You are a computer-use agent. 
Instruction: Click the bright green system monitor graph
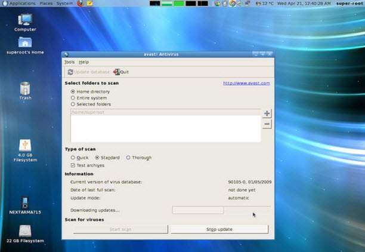click(x=179, y=3)
